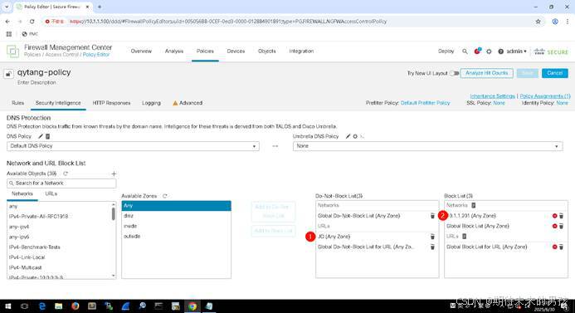Select Networks tab in Available Objects

coord(22,193)
